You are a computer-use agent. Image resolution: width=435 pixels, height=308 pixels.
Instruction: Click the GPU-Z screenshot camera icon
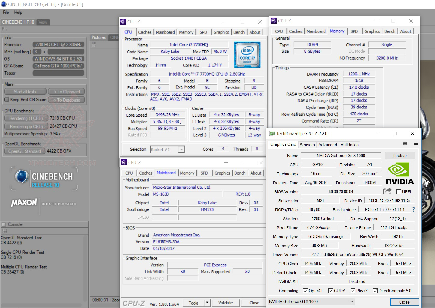405,144
